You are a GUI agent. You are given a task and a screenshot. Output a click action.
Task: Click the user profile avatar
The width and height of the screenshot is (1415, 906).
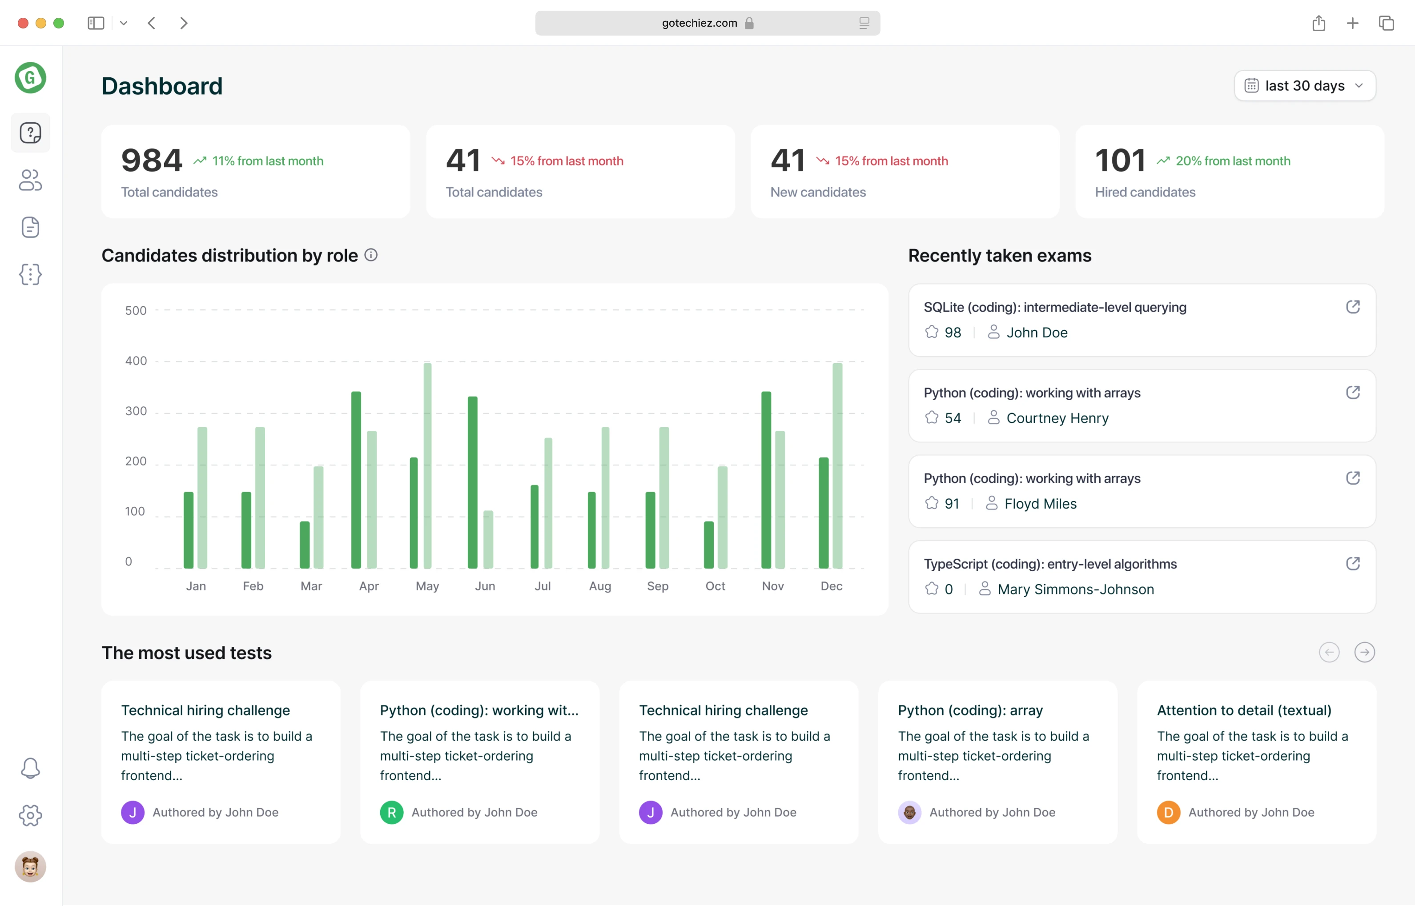point(30,866)
